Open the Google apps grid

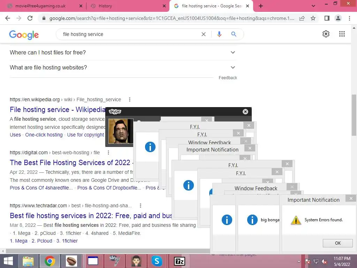pos(342,34)
